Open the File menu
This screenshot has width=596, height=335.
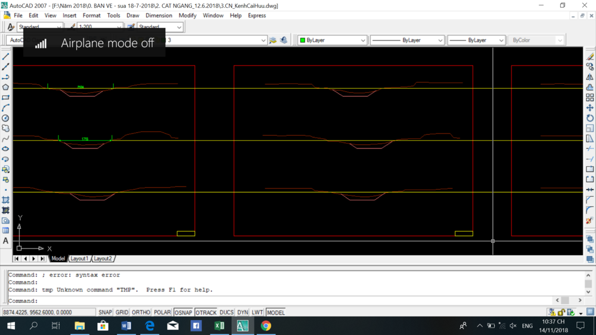coord(18,15)
